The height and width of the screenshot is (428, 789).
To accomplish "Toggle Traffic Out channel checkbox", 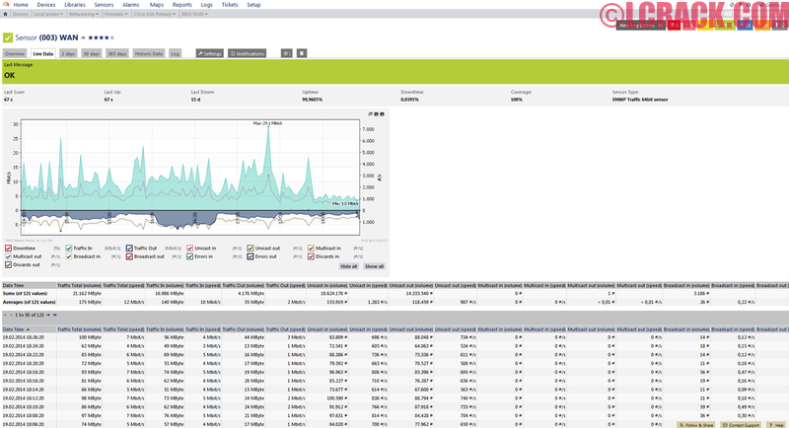I will [129, 249].
